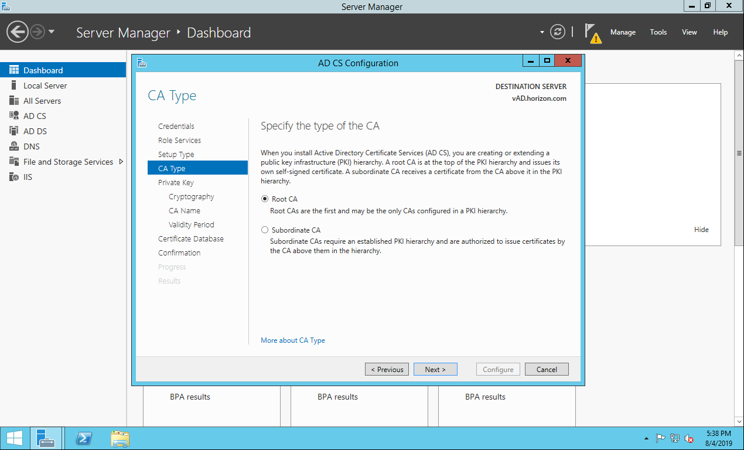Click the Windows Start button
The width and height of the screenshot is (744, 450).
[15, 438]
